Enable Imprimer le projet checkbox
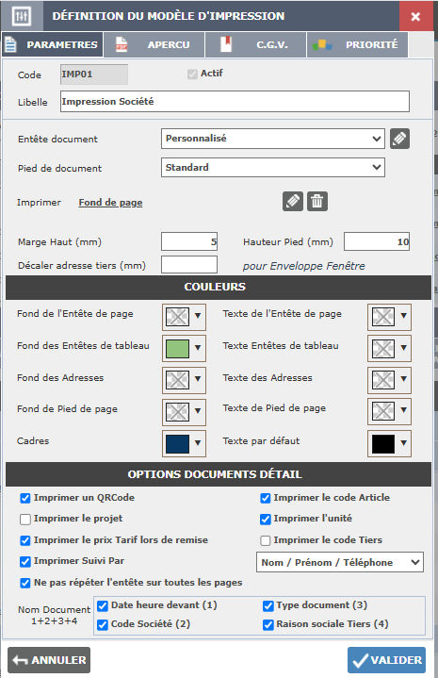438x678 pixels. coord(25,519)
